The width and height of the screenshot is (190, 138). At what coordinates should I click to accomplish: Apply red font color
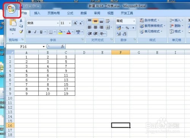point(69,32)
